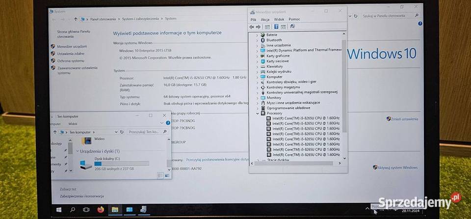Open Ustawienia zdalne link
This screenshot has width=471, height=219.
71,54
